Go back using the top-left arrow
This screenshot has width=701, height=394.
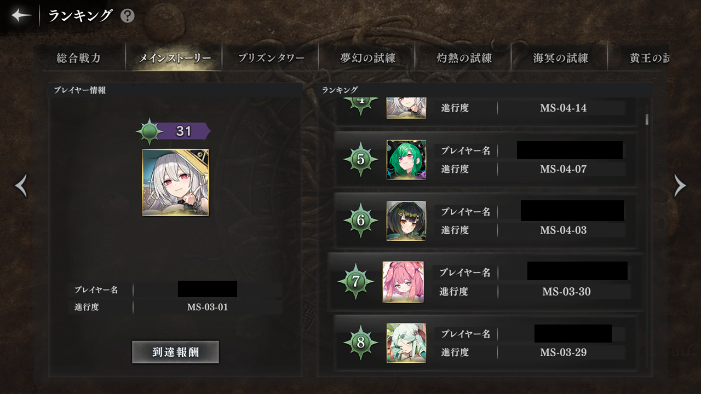[x=21, y=15]
